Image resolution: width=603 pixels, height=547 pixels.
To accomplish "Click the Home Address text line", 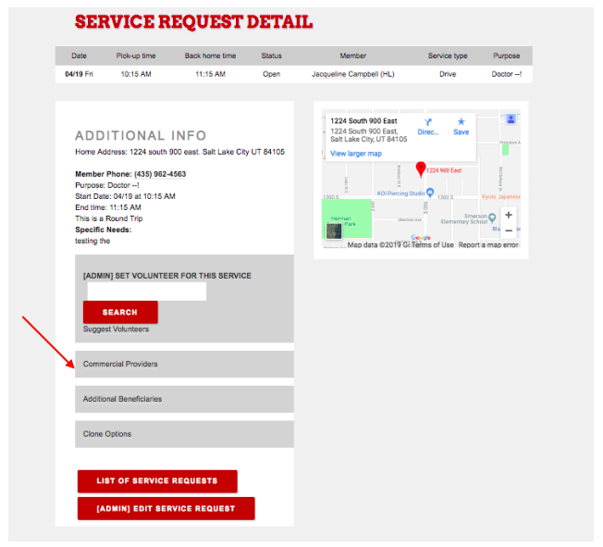I will coord(179,152).
